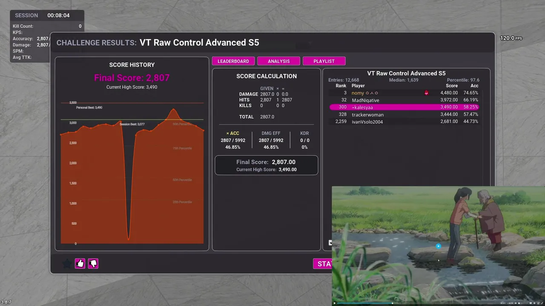The image size is (545, 306).
Task: Select the highlighted +kalesyaa row
Action: pos(404,108)
